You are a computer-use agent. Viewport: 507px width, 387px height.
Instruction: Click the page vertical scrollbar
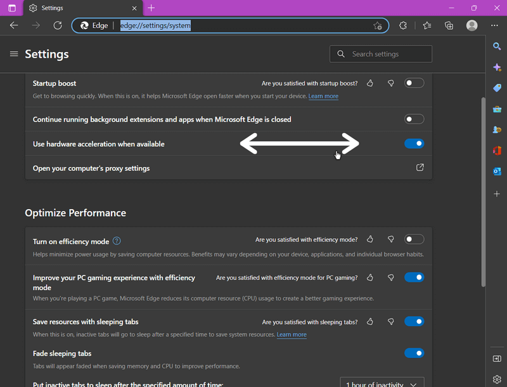484,192
